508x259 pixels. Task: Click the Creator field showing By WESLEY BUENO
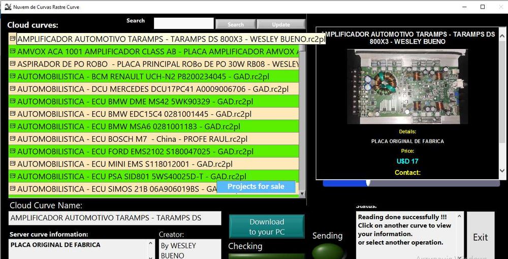coord(190,249)
